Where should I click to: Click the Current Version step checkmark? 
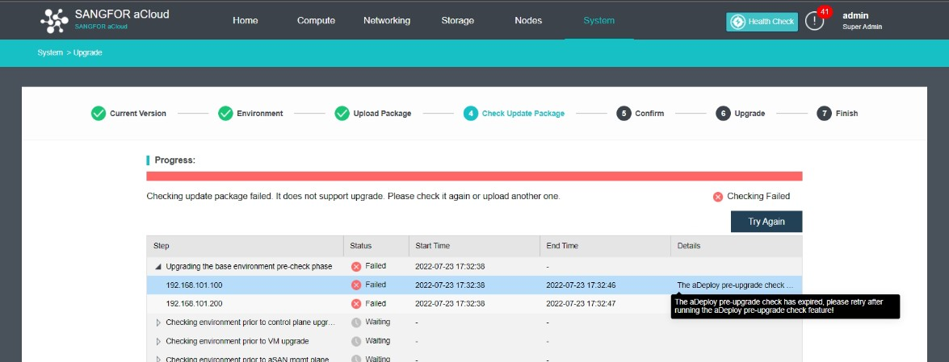(98, 113)
